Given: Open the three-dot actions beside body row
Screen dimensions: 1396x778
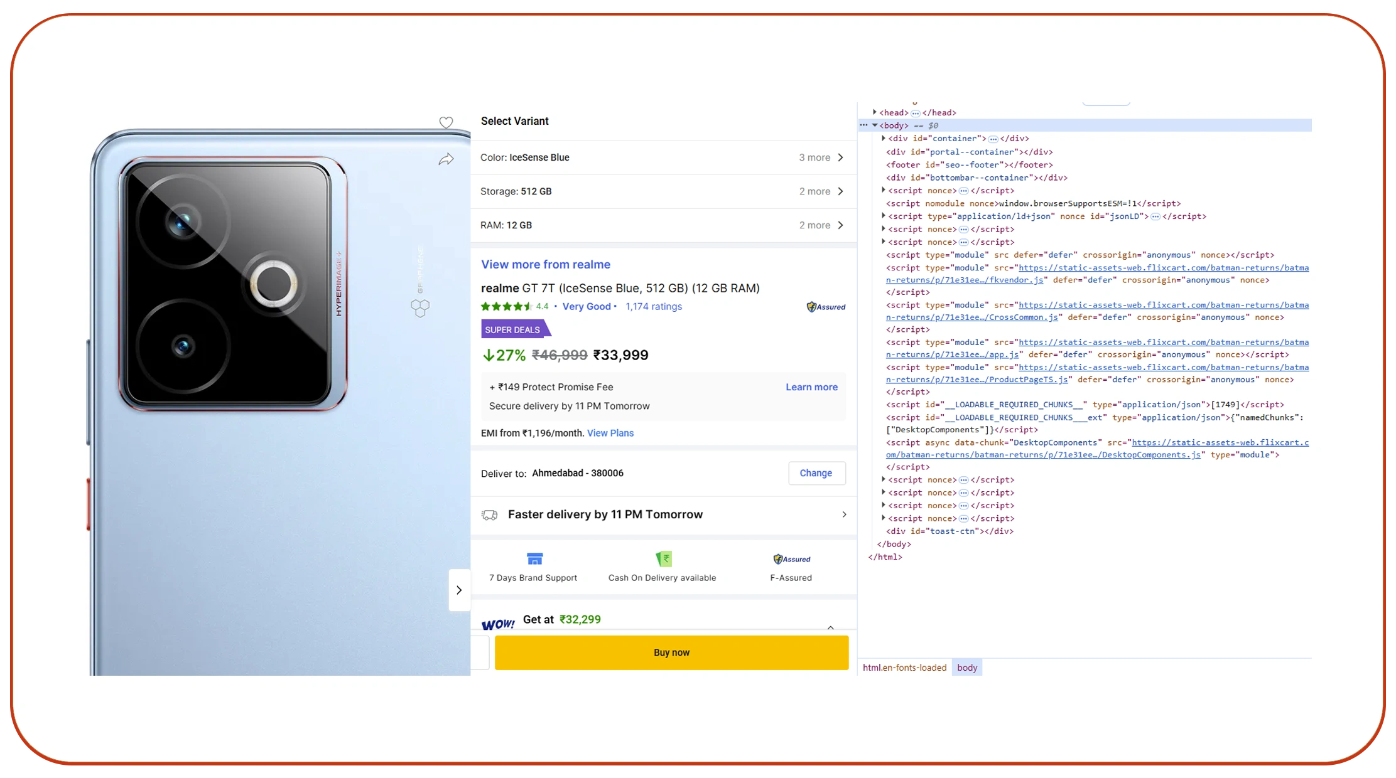Looking at the screenshot, I should pyautogui.click(x=864, y=125).
